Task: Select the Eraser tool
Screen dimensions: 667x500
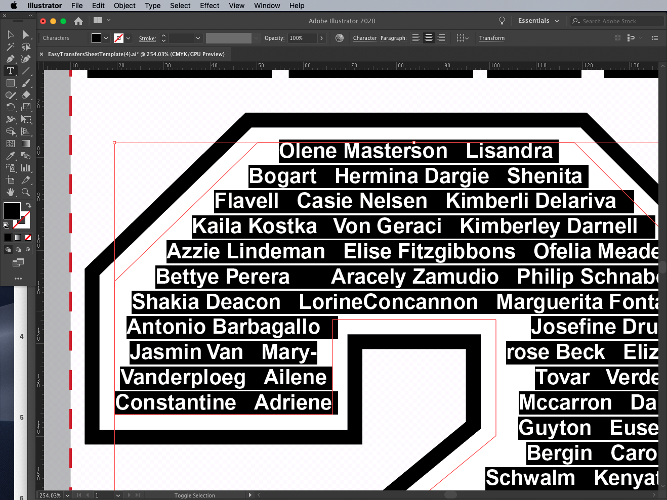Action: point(26,95)
